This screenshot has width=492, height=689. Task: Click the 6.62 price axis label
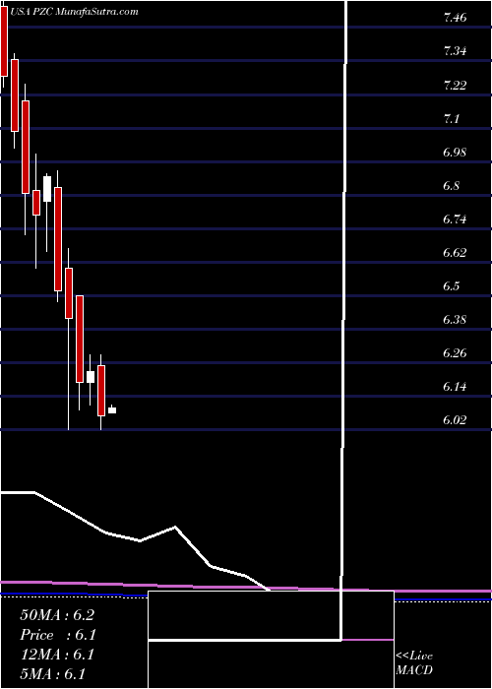tap(455, 253)
